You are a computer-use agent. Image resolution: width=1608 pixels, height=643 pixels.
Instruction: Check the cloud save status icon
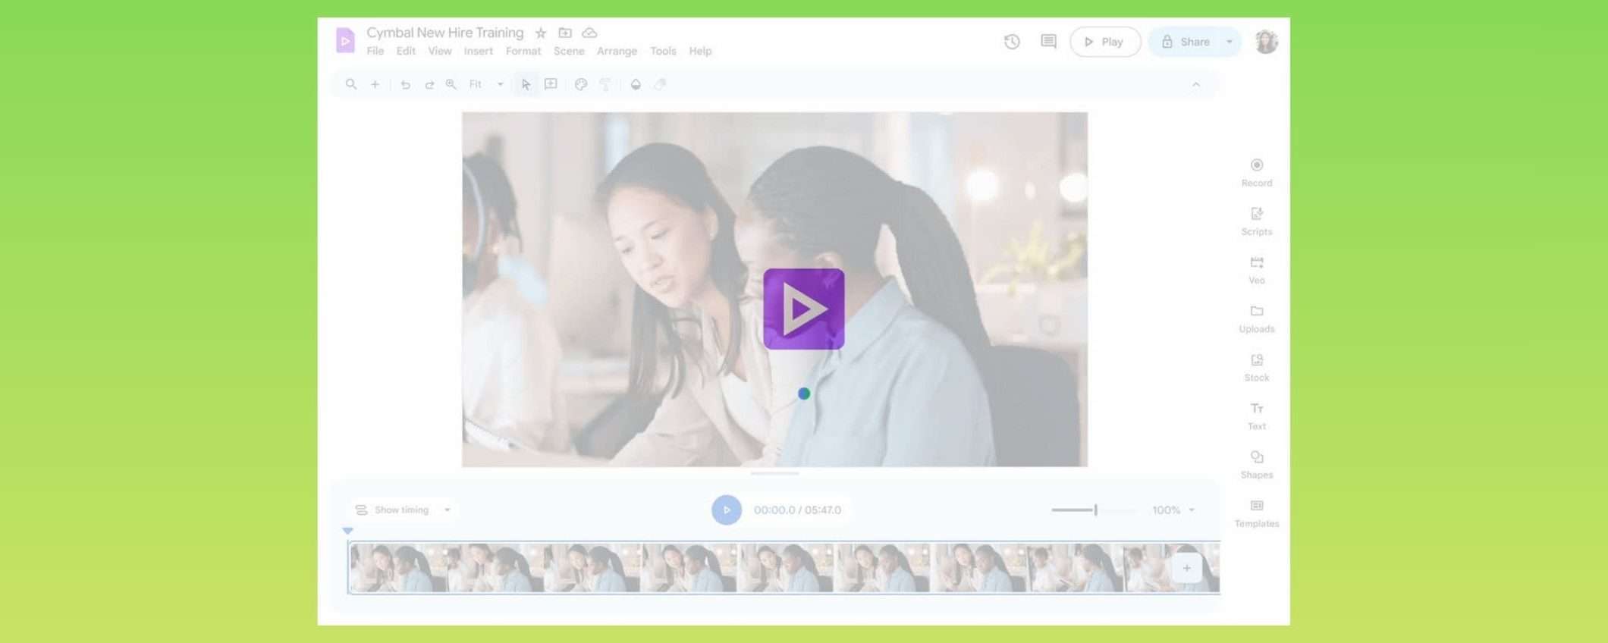pyautogui.click(x=589, y=33)
